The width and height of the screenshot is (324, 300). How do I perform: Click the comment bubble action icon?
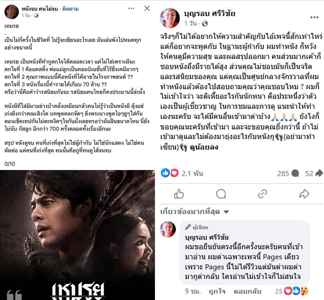point(221,194)
